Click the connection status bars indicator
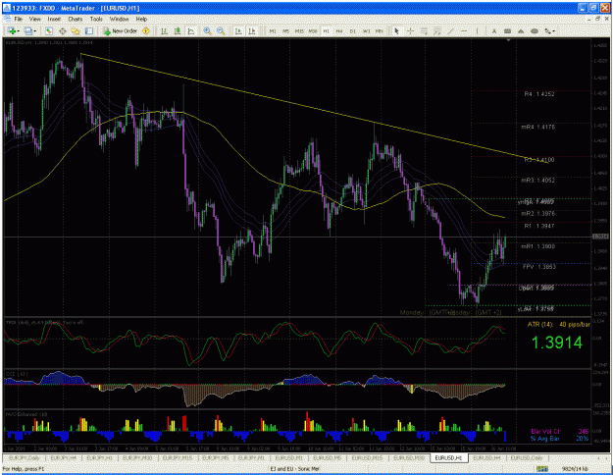The image size is (613, 475). pos(541,468)
